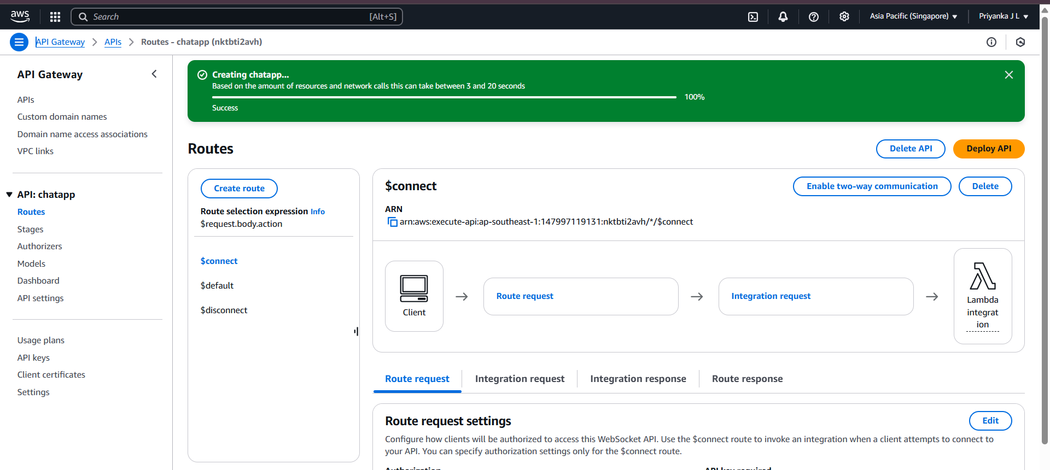The height and width of the screenshot is (470, 1050).
Task: Open Domain name access associations
Action: pos(82,134)
